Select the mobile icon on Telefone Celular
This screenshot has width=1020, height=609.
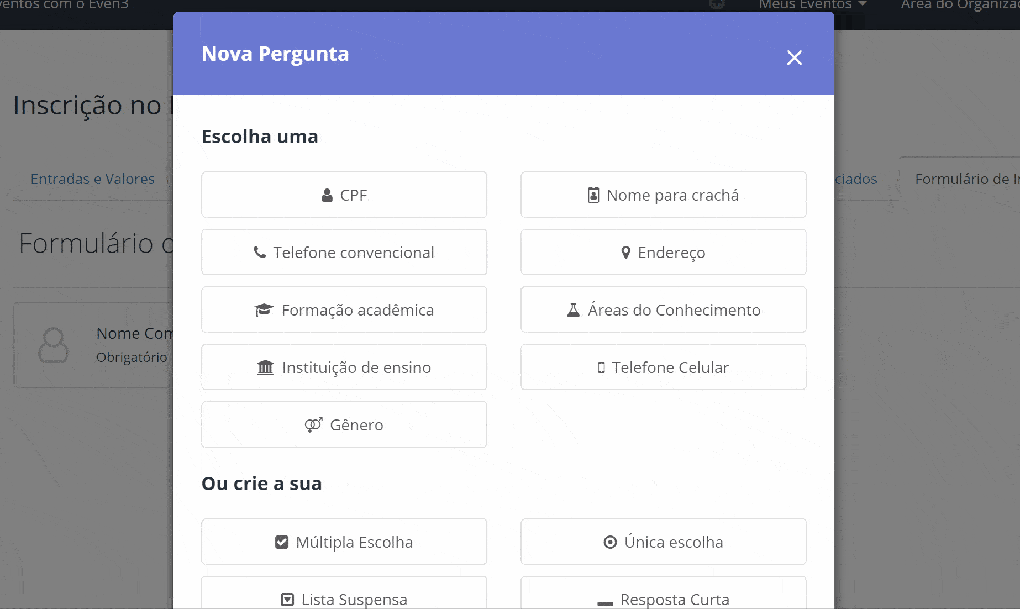pyautogui.click(x=601, y=367)
